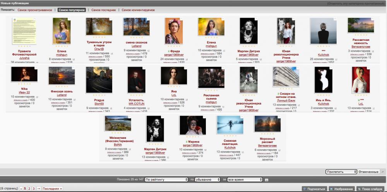This screenshot has height=192, width=387.
Task: Open the убыванию order dropdown
Action: [207, 180]
